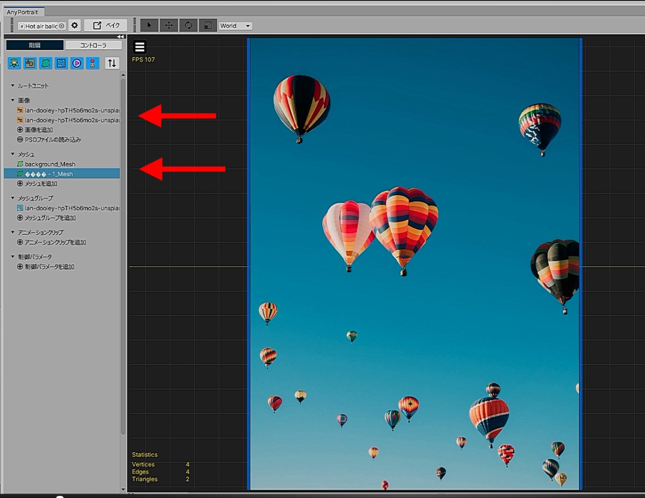This screenshot has width=645, height=498.
Task: Switch to the コントローラ tab
Action: pos(94,46)
